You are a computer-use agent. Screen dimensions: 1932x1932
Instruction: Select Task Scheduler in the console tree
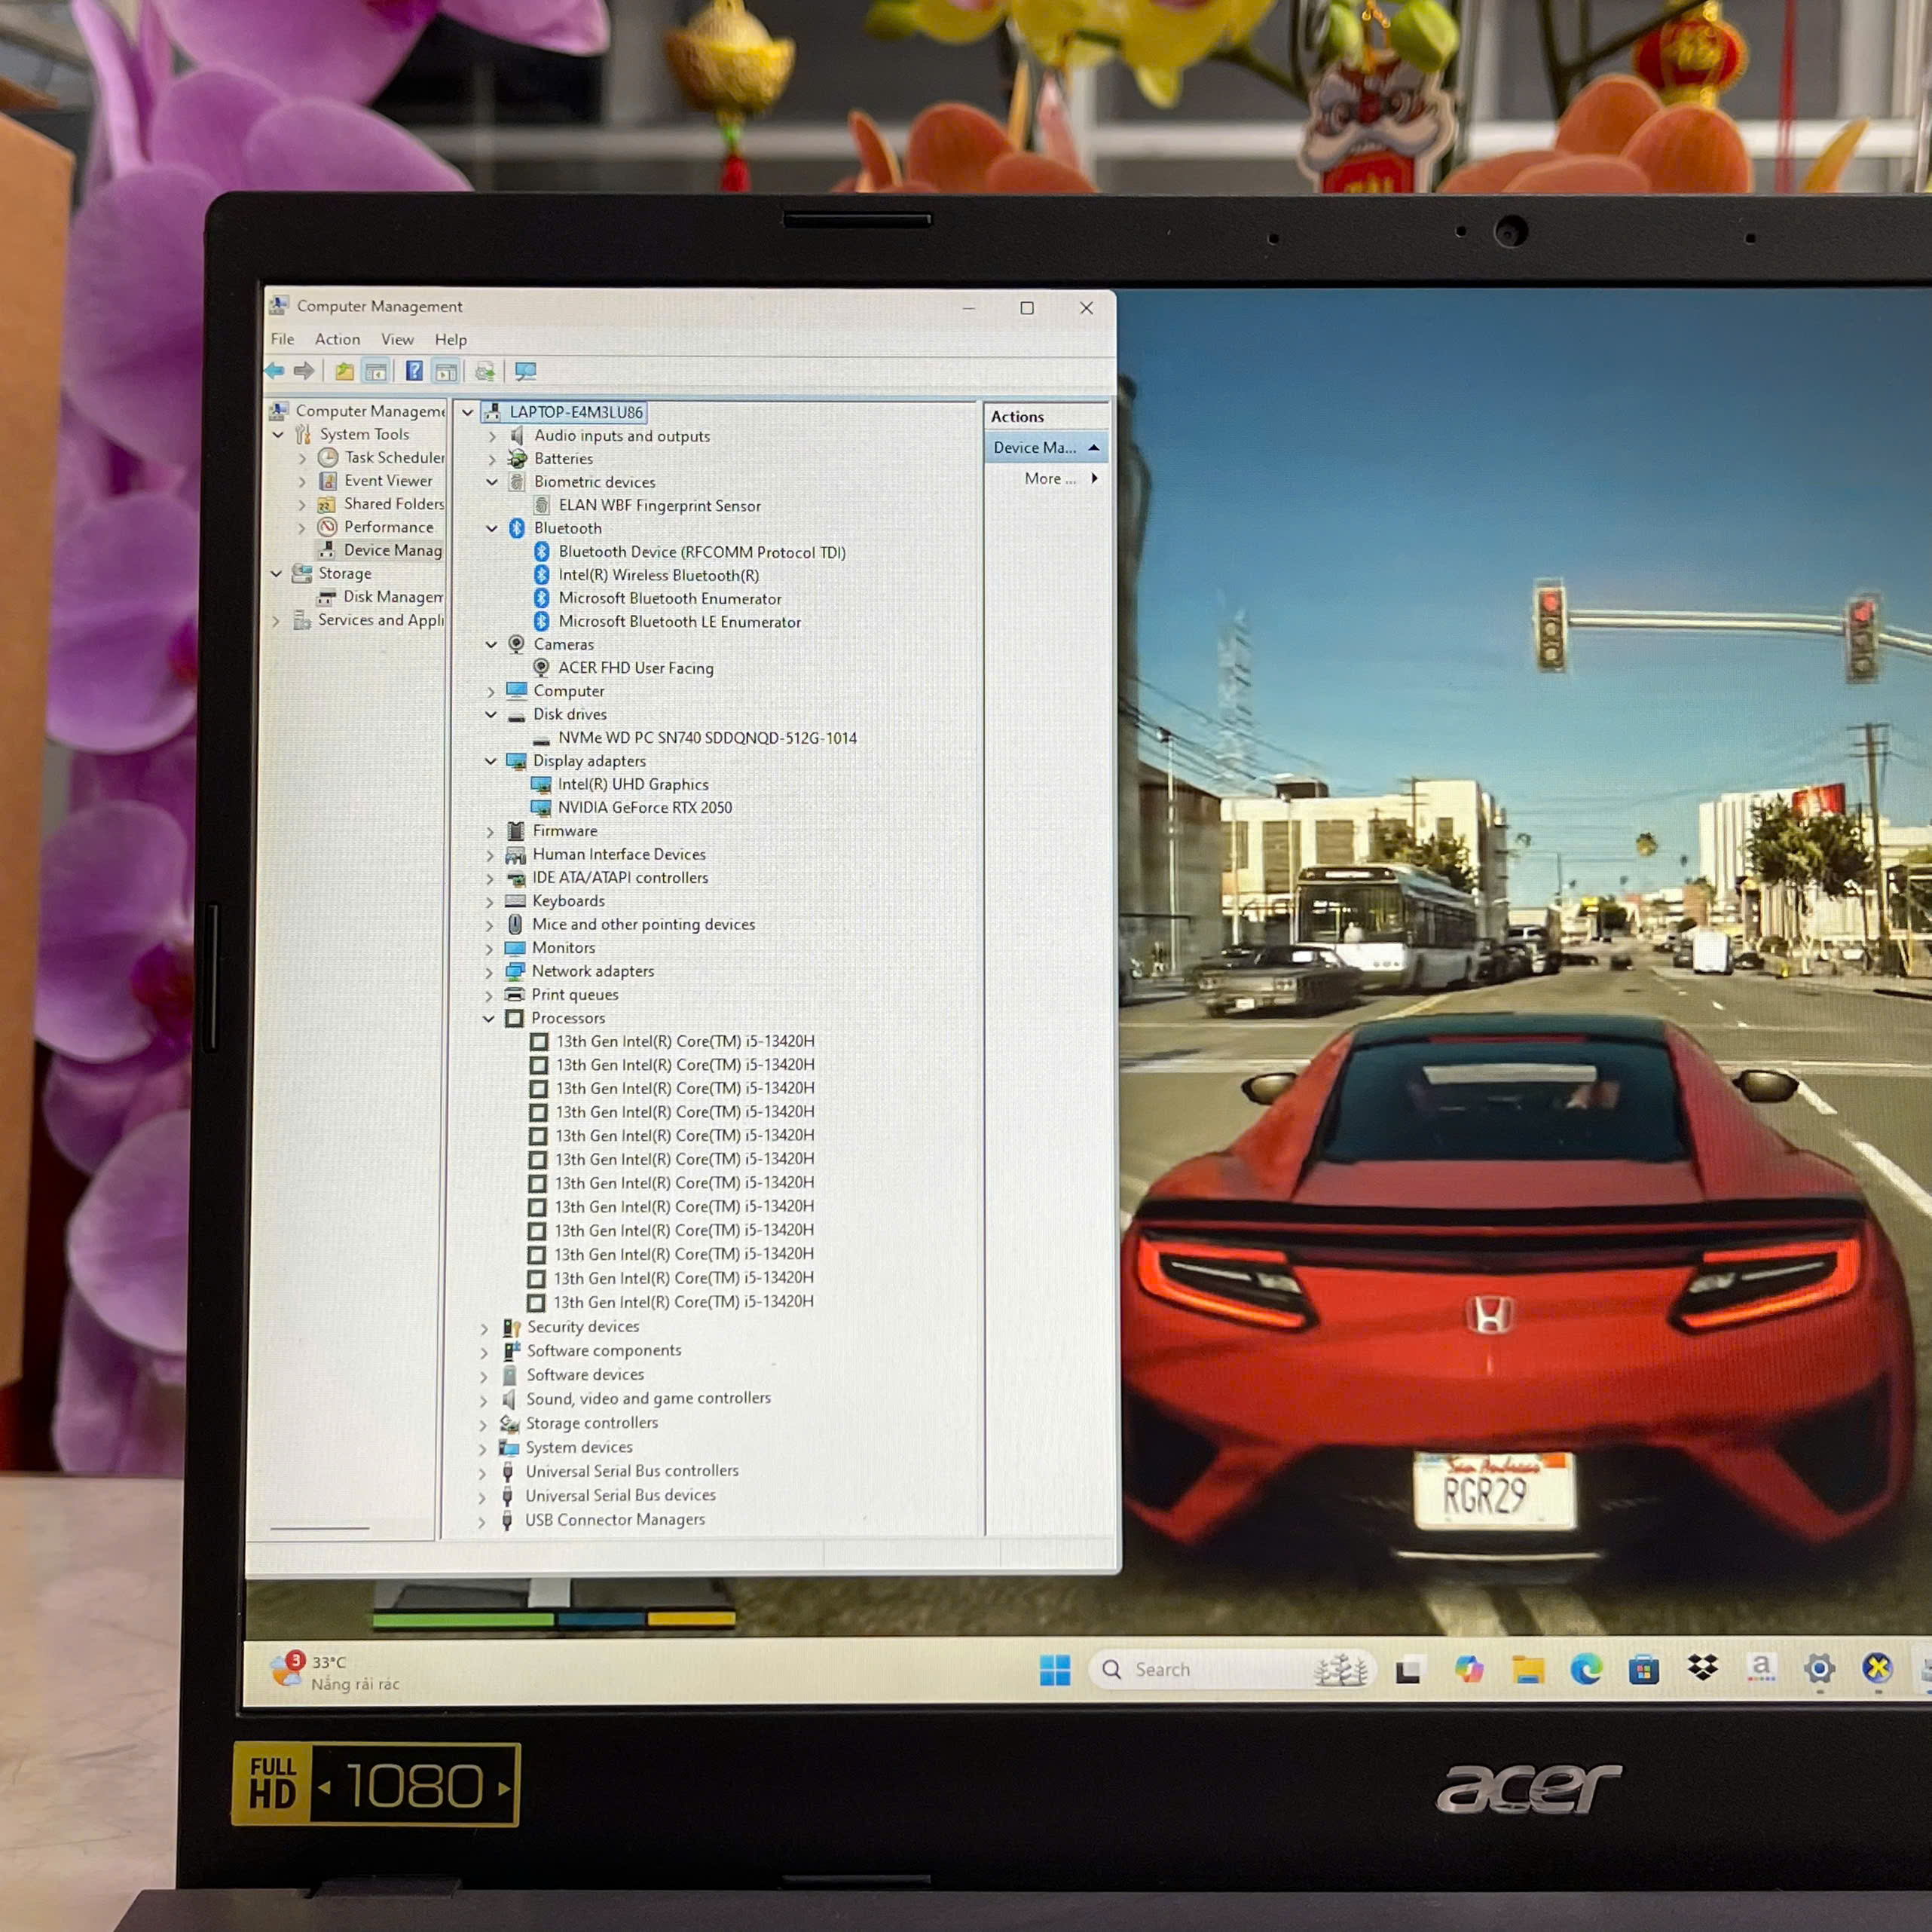pos(394,457)
